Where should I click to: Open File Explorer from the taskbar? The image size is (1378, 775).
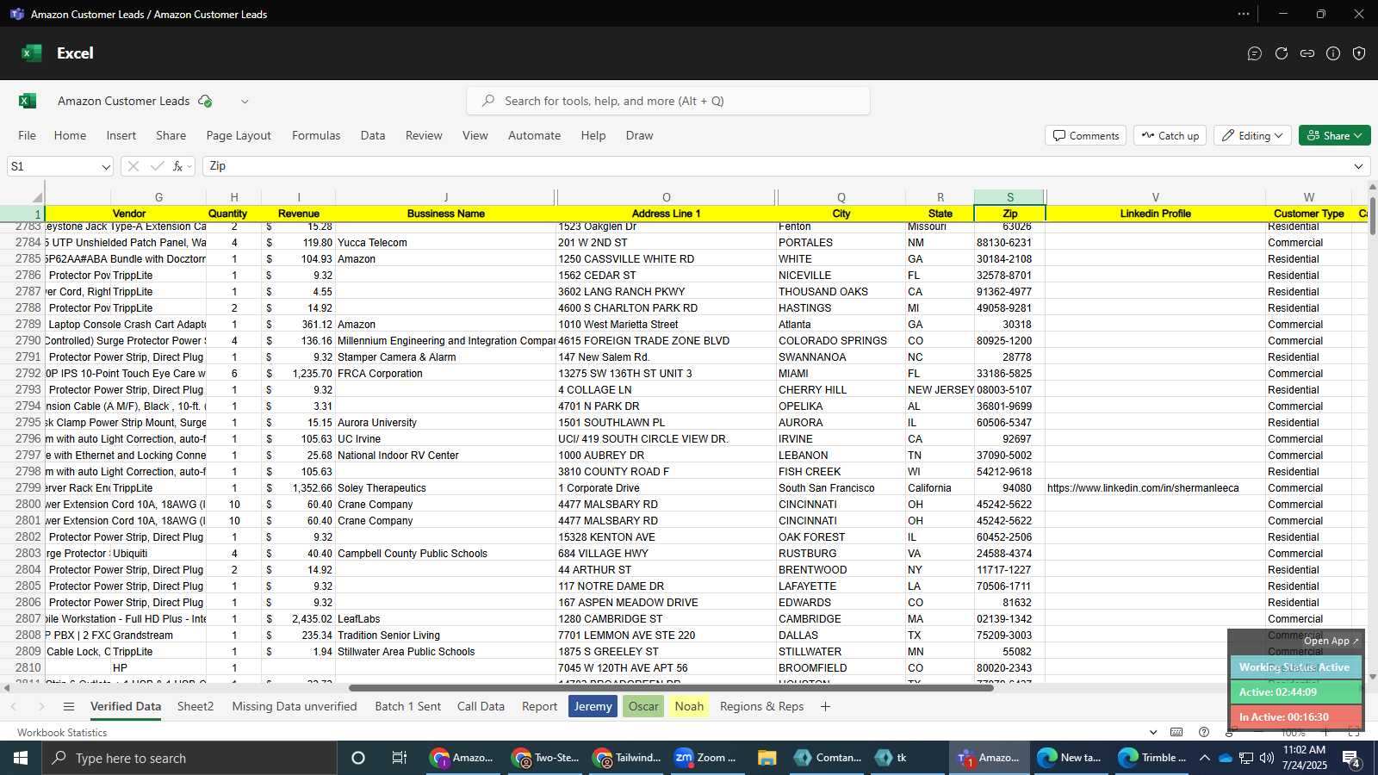pos(767,758)
